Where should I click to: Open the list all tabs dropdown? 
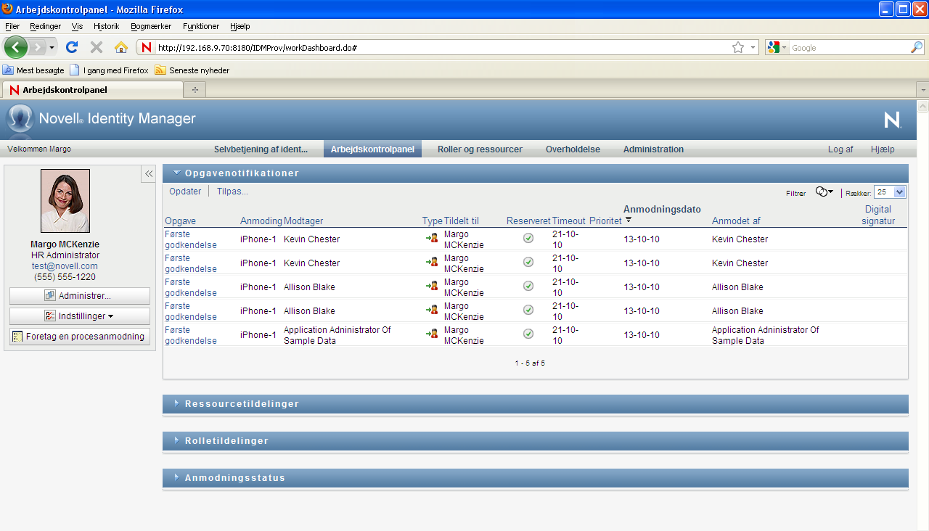coord(922,89)
